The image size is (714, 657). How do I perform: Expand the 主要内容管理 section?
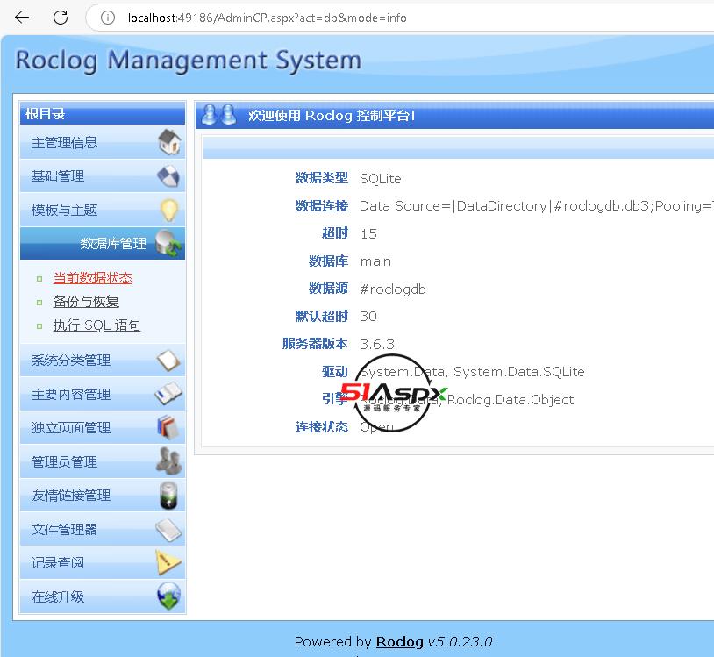[x=103, y=394]
